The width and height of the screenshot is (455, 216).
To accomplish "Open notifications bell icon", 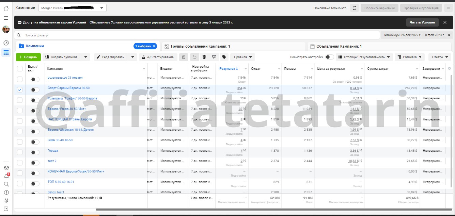I will pyautogui.click(x=6, y=176).
